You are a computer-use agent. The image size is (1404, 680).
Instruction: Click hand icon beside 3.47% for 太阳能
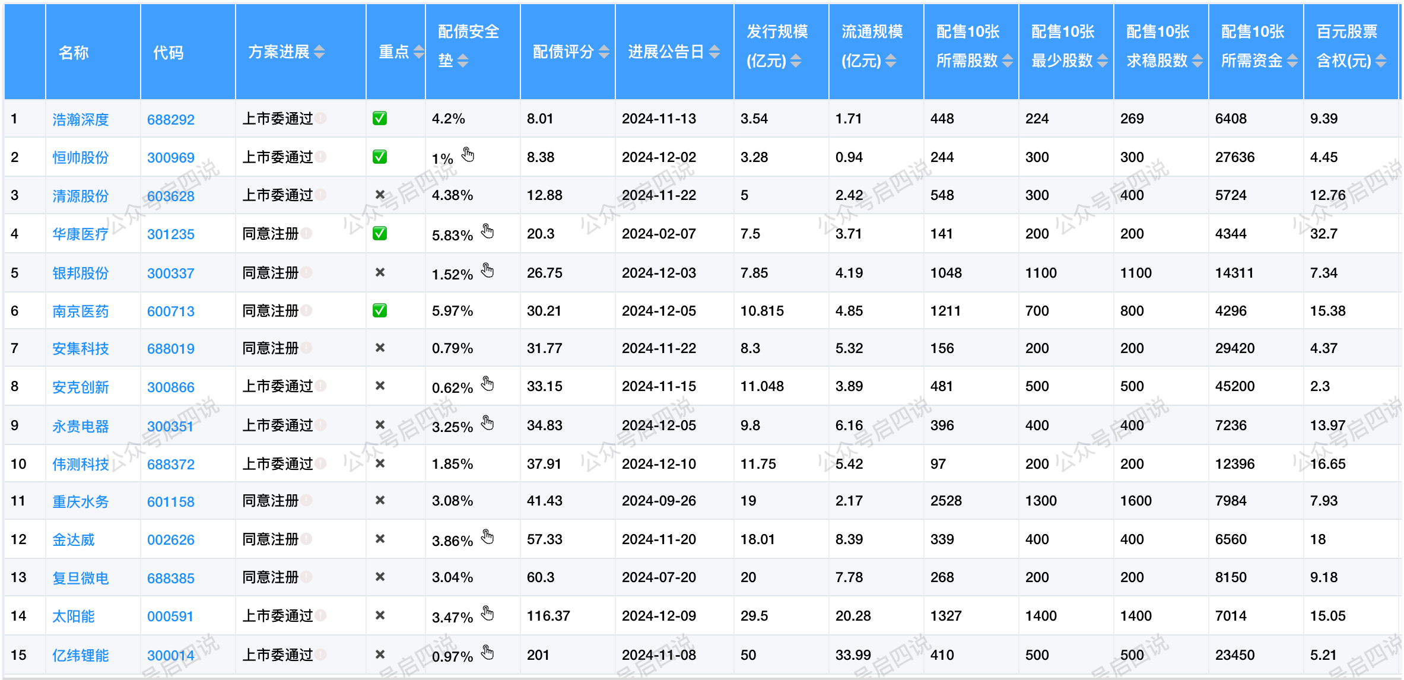coord(487,613)
